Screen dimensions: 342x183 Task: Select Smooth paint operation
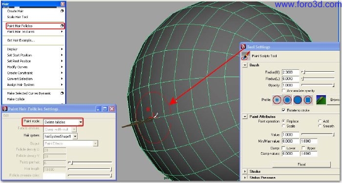tap(320, 126)
